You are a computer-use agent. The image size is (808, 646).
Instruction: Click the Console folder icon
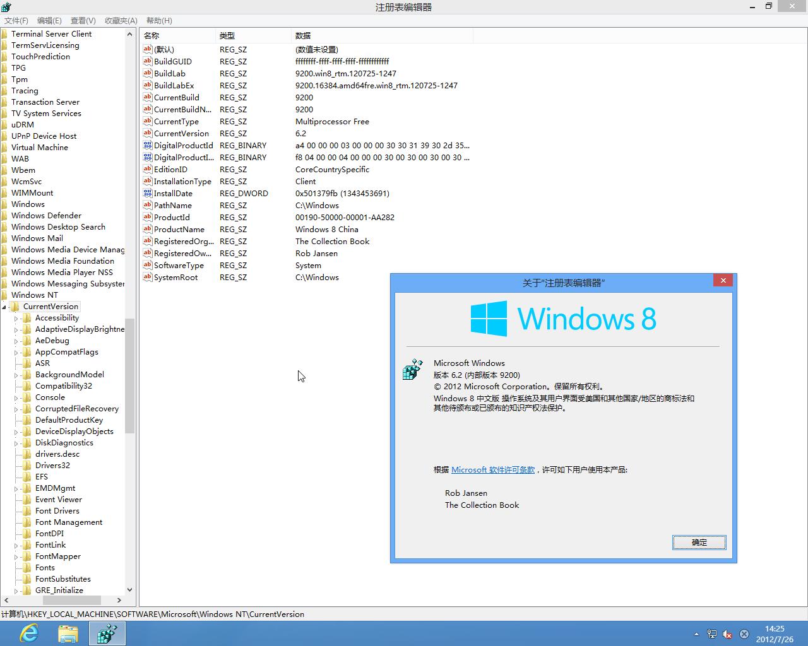pos(27,397)
